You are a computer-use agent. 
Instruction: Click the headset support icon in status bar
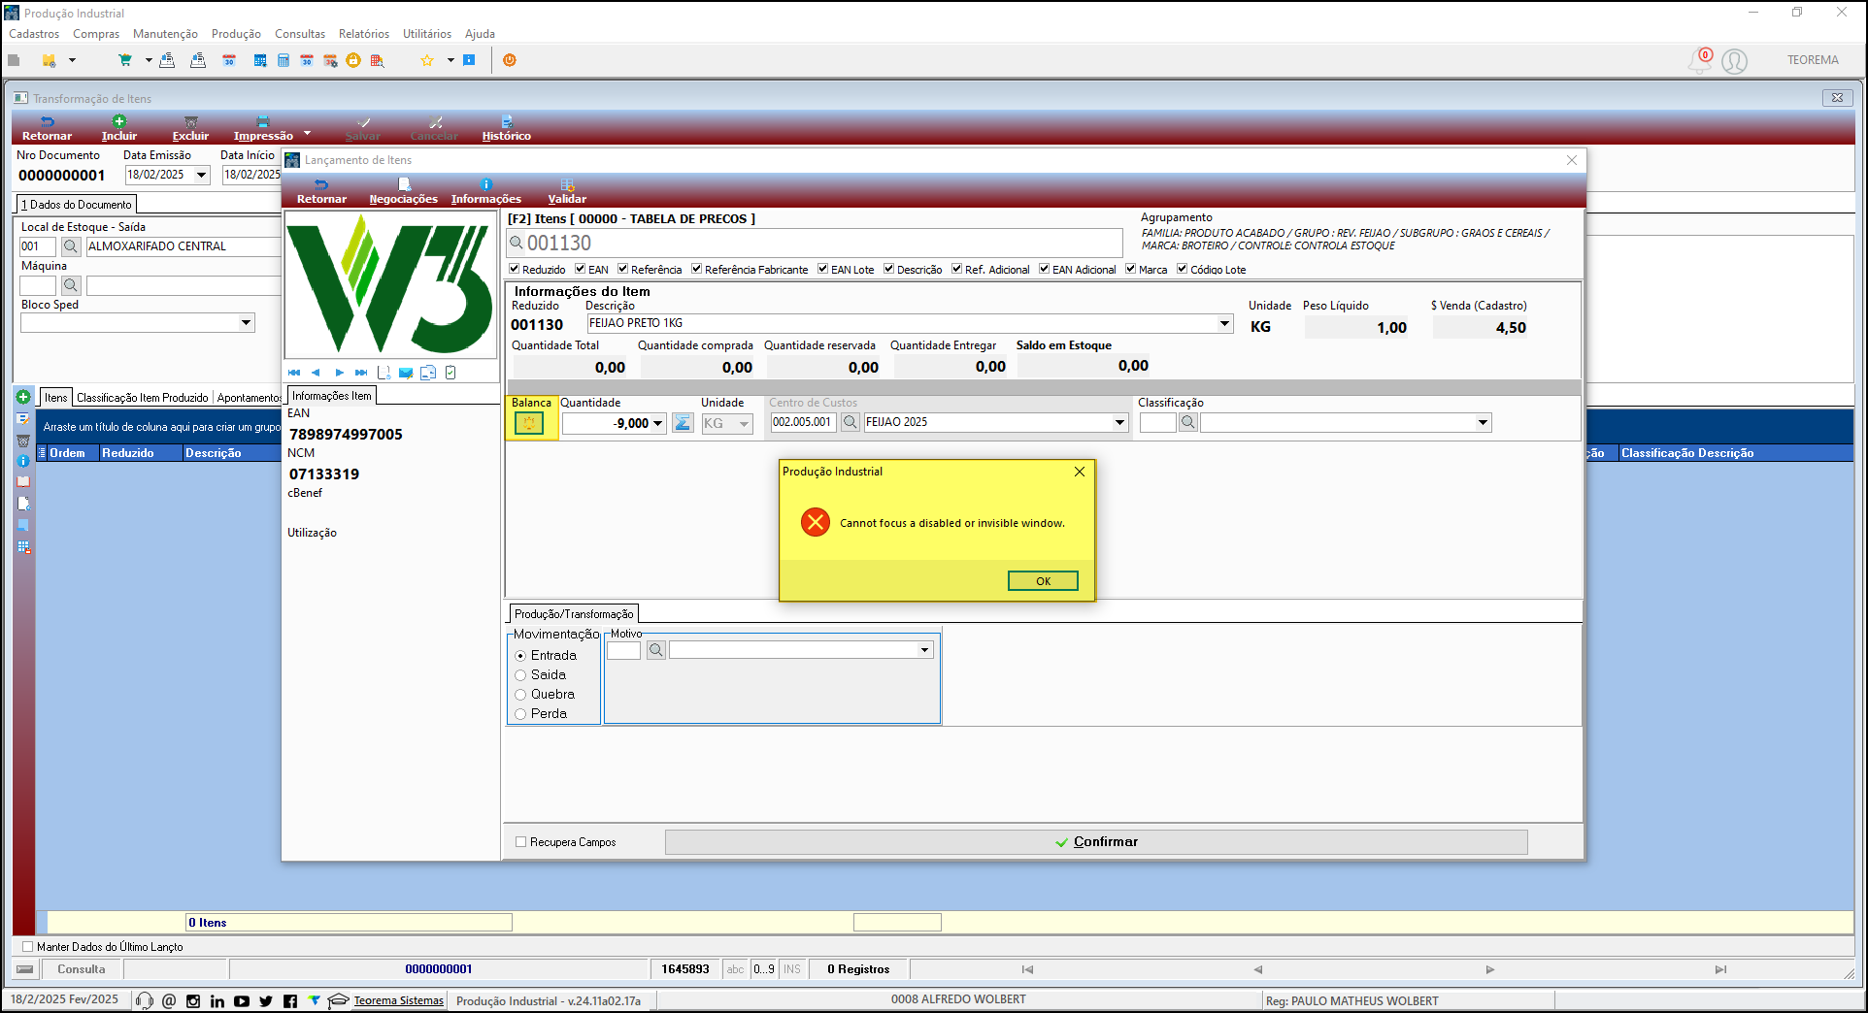coord(145,1000)
